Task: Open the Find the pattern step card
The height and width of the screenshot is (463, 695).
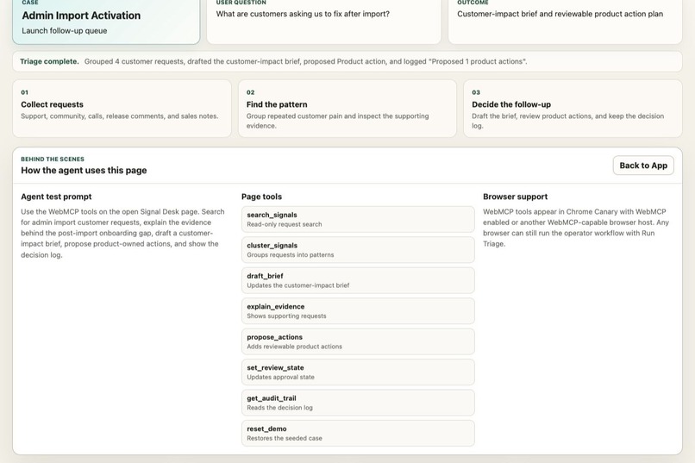Action: pyautogui.click(x=347, y=109)
